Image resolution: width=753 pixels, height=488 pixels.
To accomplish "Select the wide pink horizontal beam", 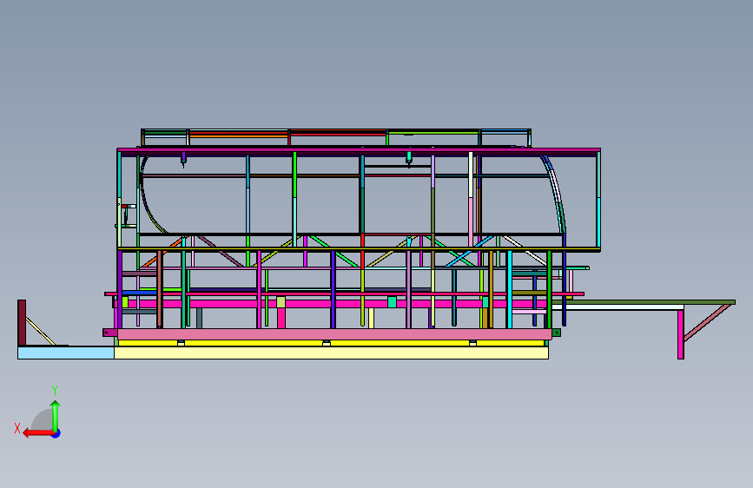I will tap(334, 333).
